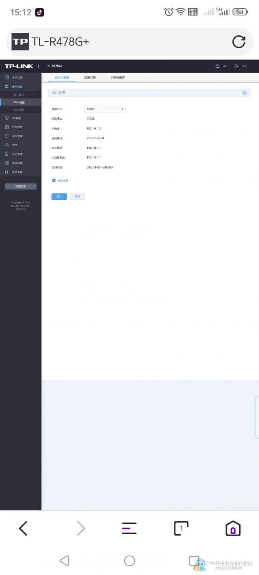Switch to the ISP数据库 tab

click(118, 78)
